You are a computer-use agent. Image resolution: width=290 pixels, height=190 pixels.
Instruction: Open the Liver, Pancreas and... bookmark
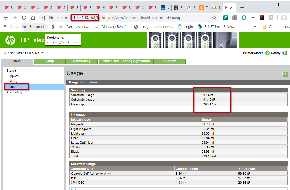click(70, 27)
